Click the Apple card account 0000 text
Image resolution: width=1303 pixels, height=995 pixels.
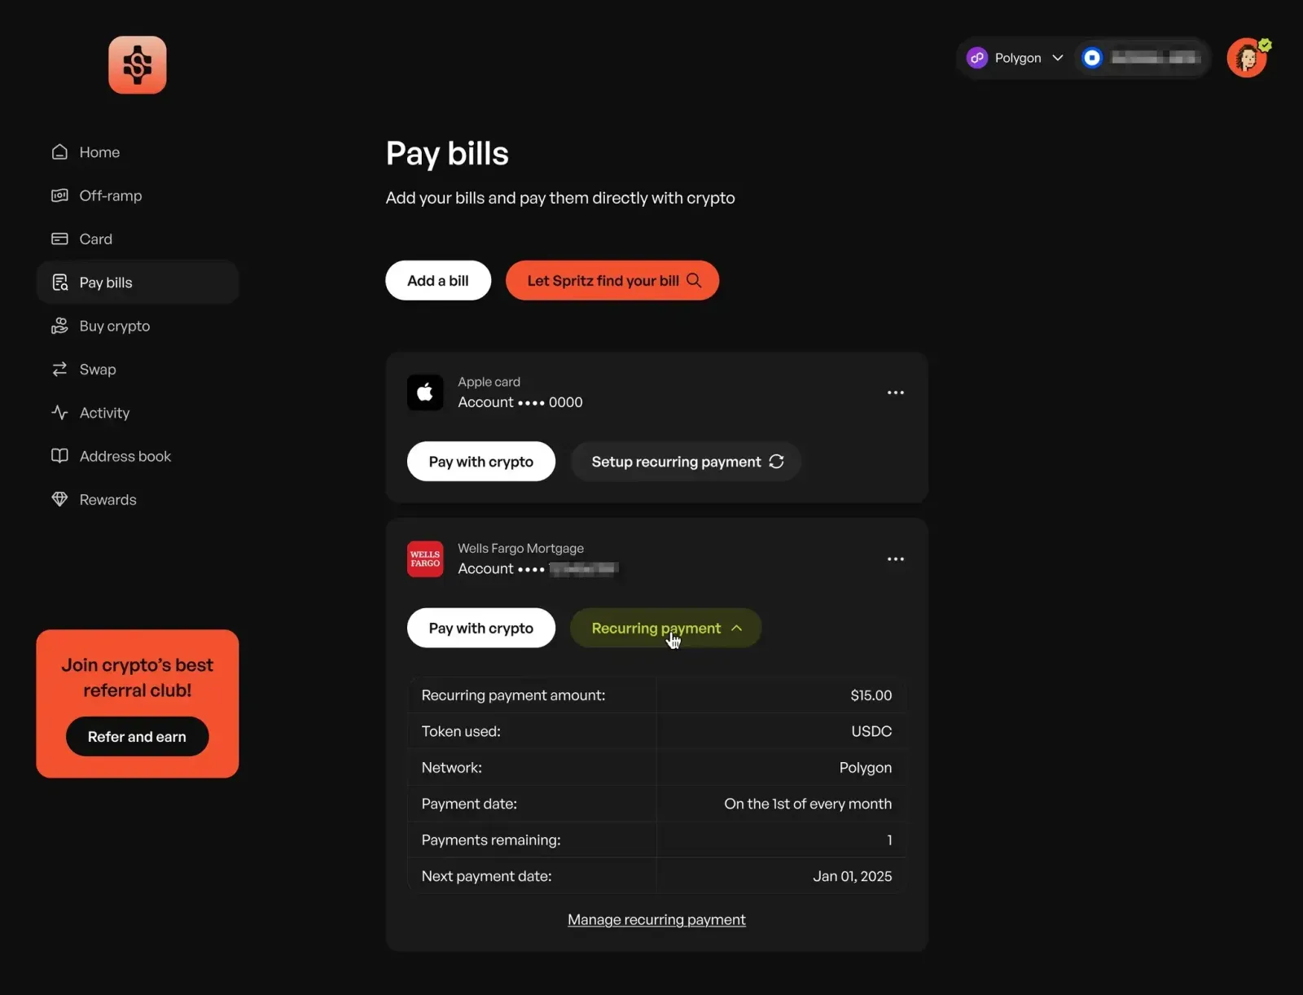[520, 402]
